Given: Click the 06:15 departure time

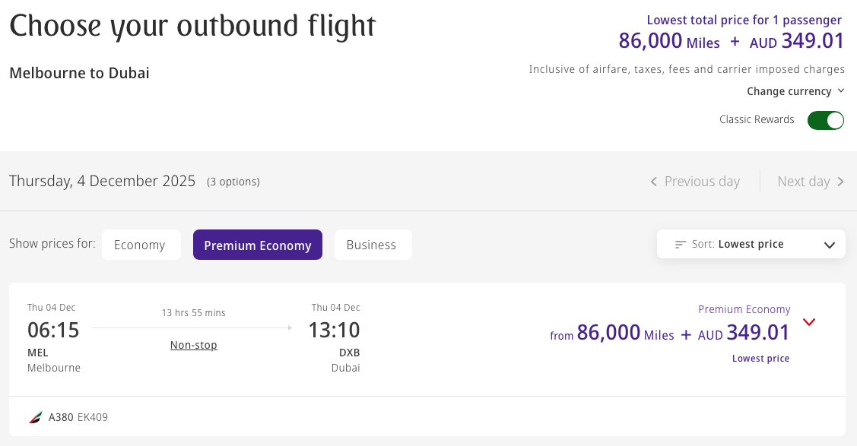Looking at the screenshot, I should point(53,331).
